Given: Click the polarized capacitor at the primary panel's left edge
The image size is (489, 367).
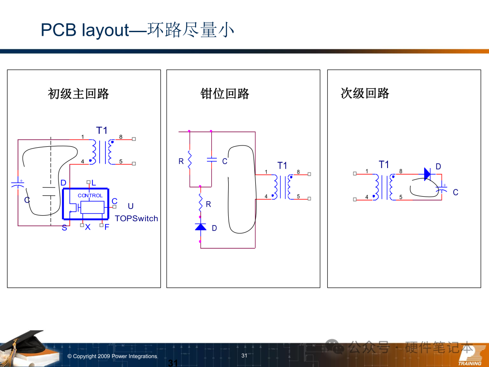Looking at the screenshot, I should pos(18,185).
